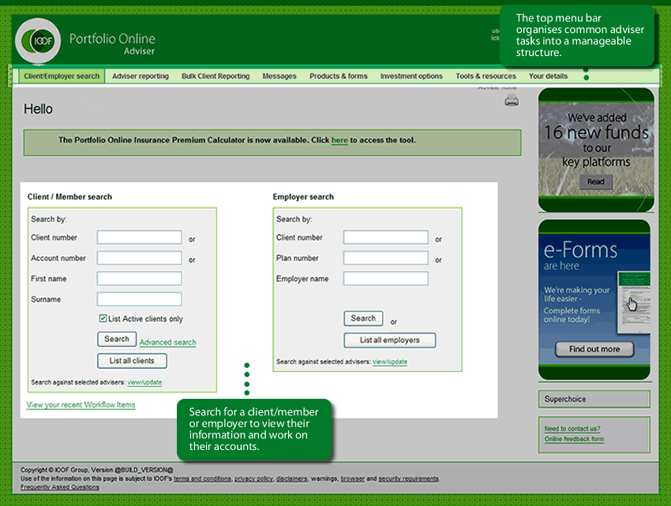Image resolution: width=671 pixels, height=506 pixels.
Task: Focus the Account number field
Action: tap(140, 258)
